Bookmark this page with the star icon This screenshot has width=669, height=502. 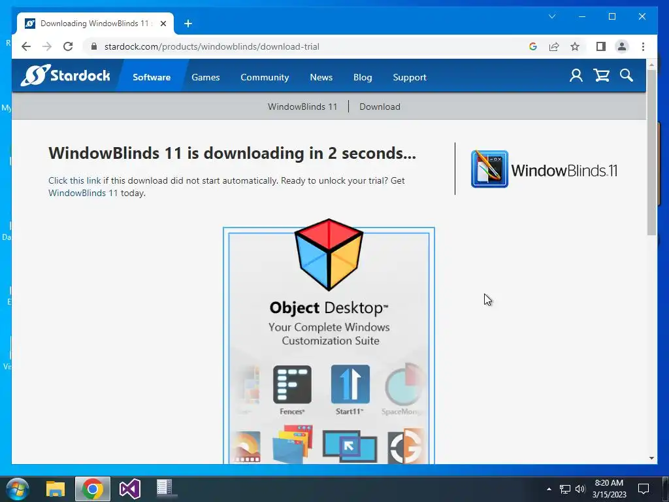click(575, 46)
